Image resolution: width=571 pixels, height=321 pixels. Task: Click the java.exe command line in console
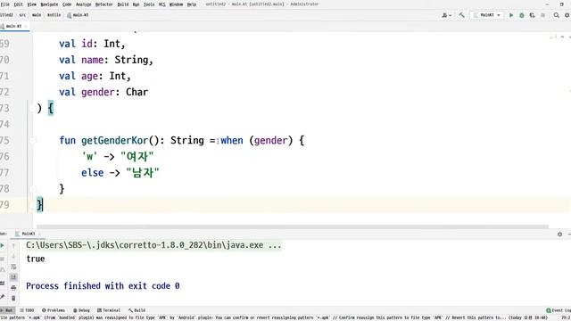click(153, 245)
